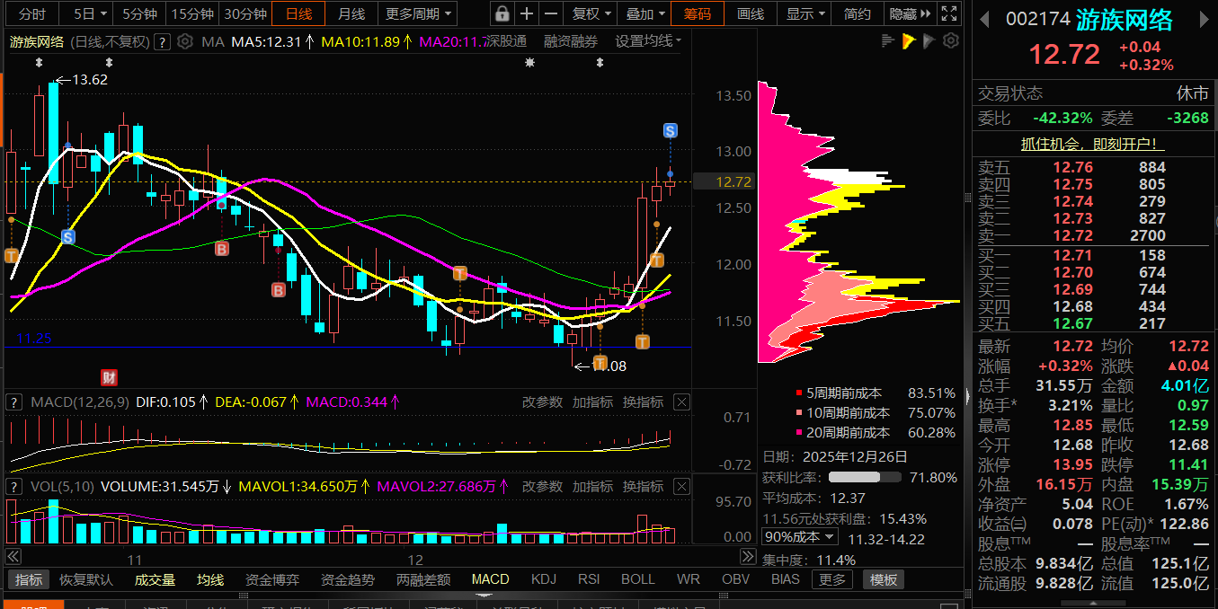Open the 叠加 overlay dropdown
Screen dimensions: 1218x609
click(x=645, y=13)
